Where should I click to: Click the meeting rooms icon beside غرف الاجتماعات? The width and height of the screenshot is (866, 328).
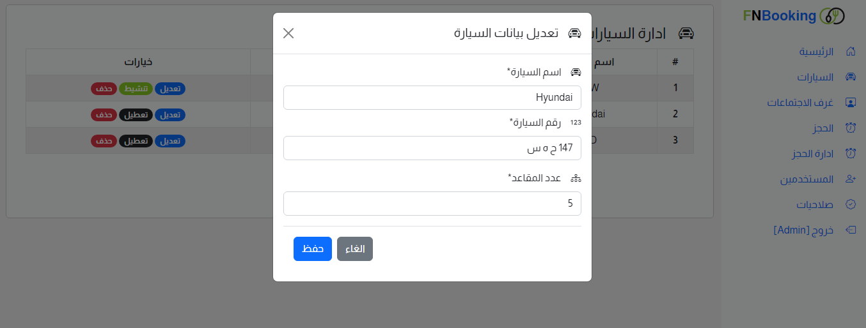[x=851, y=102]
